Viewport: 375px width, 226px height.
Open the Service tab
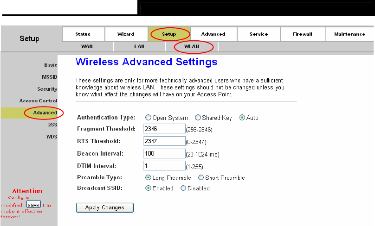259,34
